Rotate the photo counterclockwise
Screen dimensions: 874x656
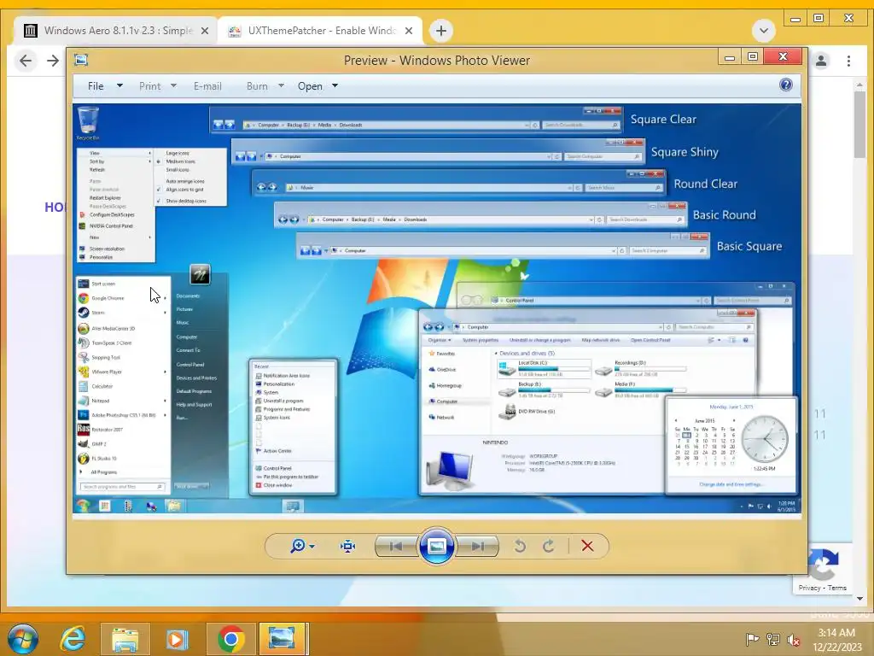[x=520, y=546]
